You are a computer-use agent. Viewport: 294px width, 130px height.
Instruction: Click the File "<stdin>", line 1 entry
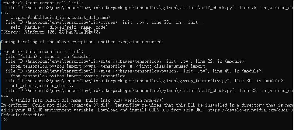click(x=48, y=56)
